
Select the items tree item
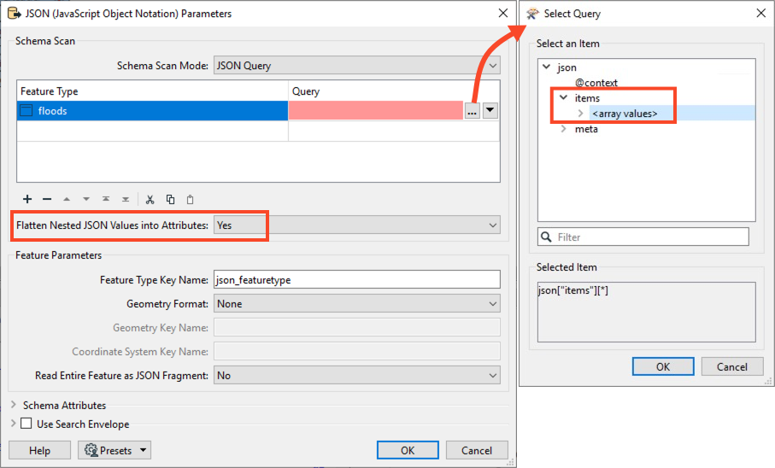[x=587, y=98]
